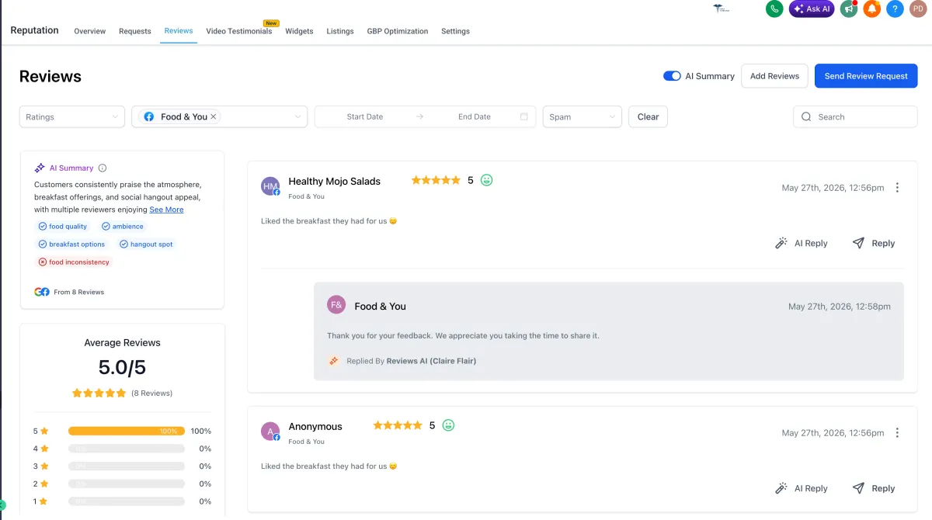The height and width of the screenshot is (520, 932).
Task: Click the star rating on Healthy Mojo Salads
Action: coord(436,180)
